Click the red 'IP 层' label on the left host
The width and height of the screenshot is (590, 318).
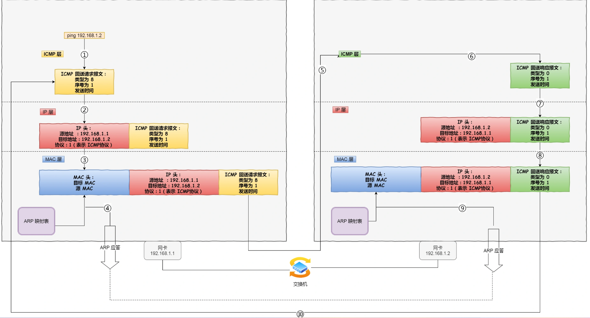[x=48, y=112]
